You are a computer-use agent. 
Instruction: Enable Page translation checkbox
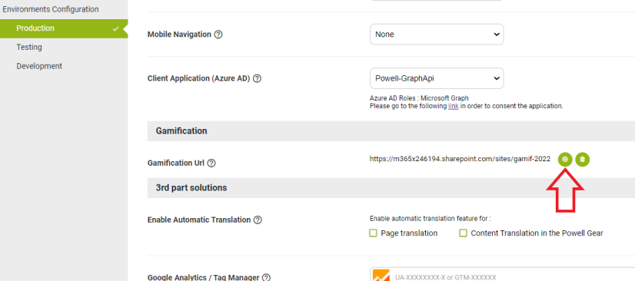374,233
